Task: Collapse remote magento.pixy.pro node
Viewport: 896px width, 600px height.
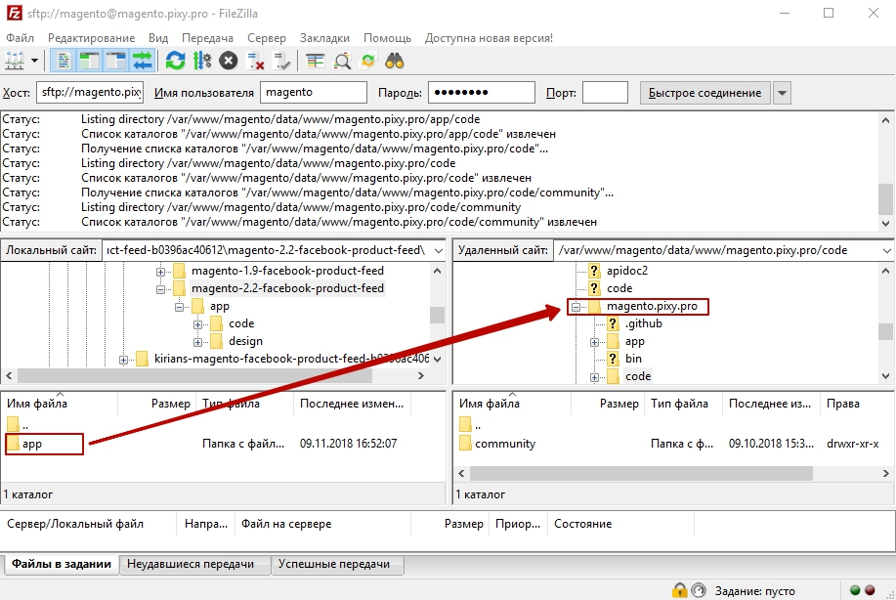Action: click(x=576, y=307)
